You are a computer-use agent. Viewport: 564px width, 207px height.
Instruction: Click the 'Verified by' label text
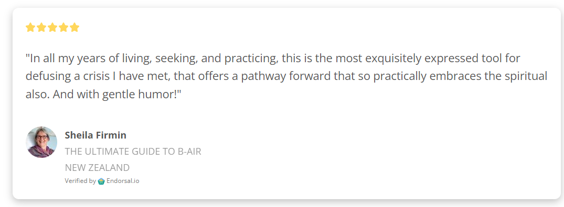80,181
